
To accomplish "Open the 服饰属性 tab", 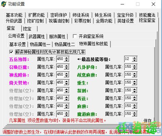I will click(57, 36).
